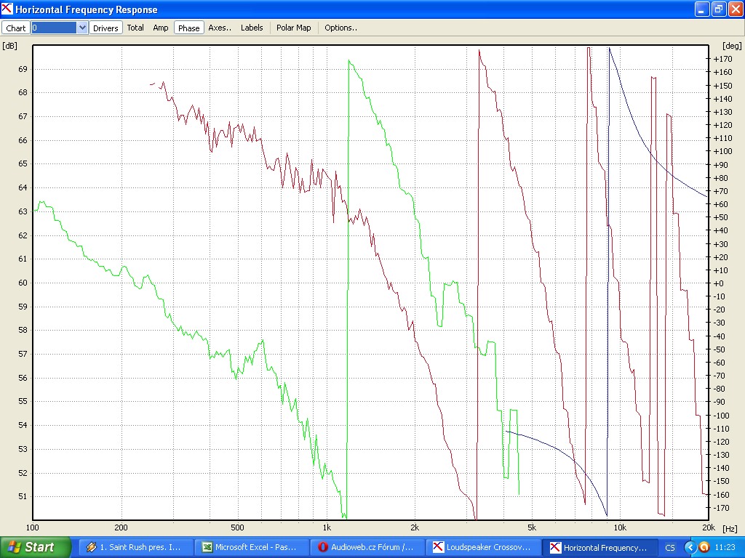Image resolution: width=745 pixels, height=558 pixels.
Task: Click the 10k frequency axis label
Action: [620, 527]
